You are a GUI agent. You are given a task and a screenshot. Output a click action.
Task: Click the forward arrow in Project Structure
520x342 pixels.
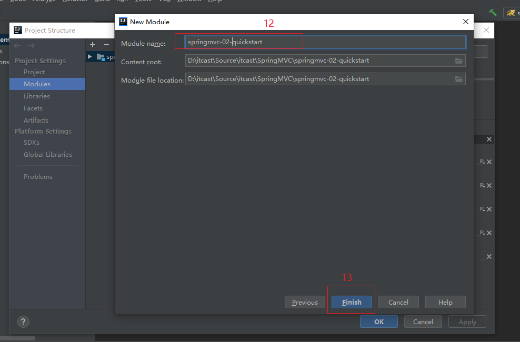[31, 46]
